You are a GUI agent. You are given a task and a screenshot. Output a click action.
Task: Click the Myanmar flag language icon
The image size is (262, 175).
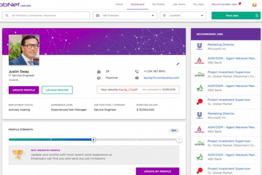(254, 4)
